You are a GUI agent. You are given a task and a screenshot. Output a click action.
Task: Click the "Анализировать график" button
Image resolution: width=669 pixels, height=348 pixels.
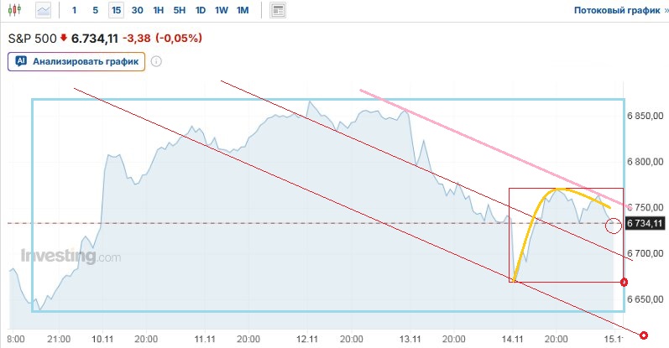[76, 61]
